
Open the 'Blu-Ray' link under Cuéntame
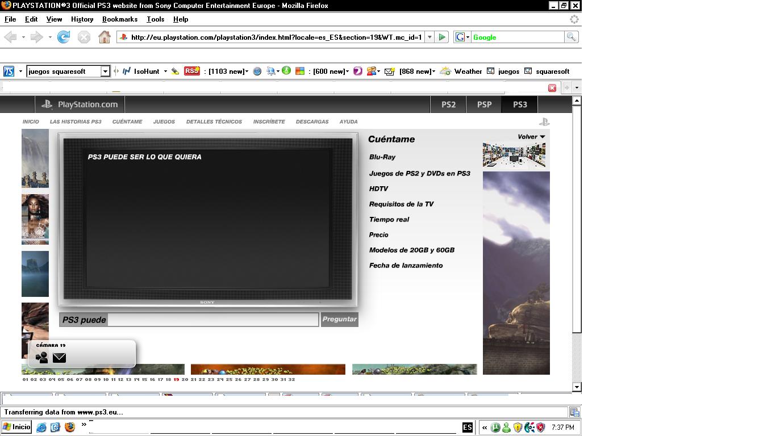(x=382, y=157)
